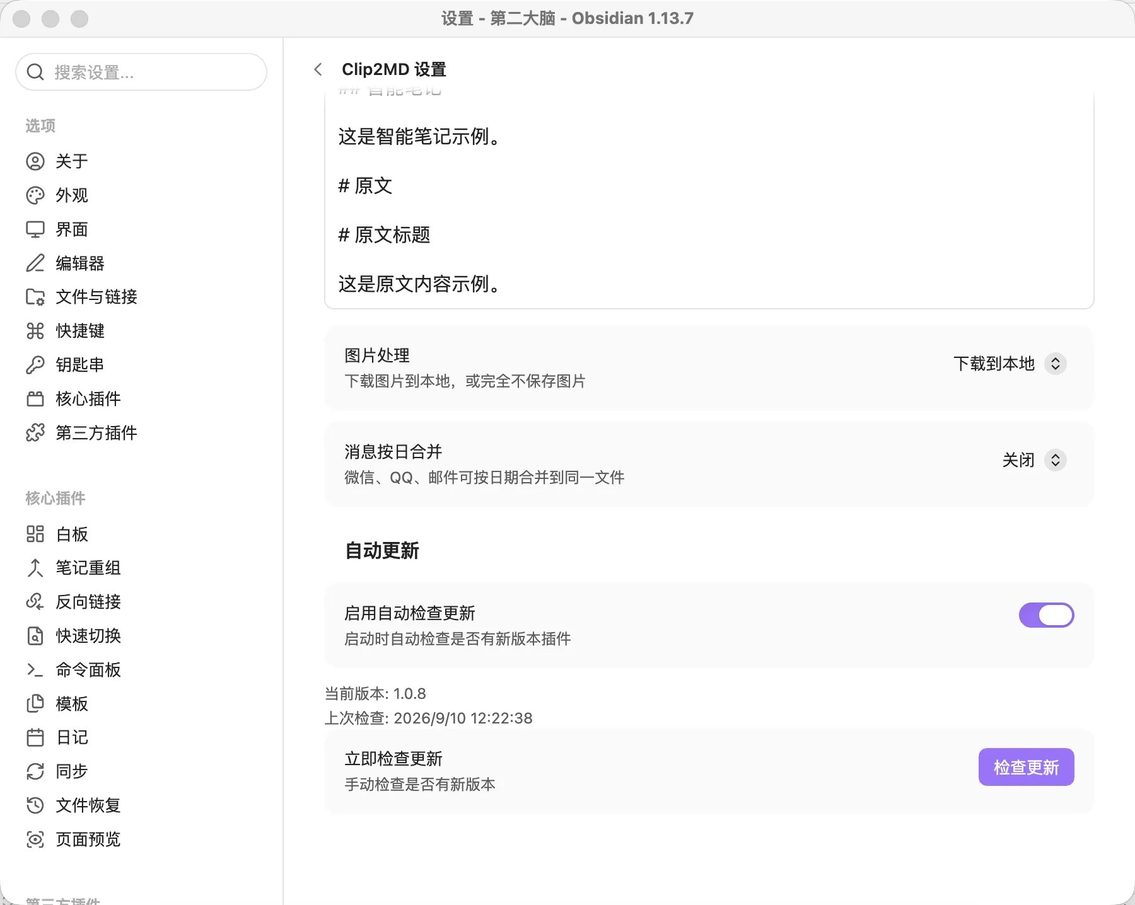Click the 钥匙串 key icon

(35, 365)
